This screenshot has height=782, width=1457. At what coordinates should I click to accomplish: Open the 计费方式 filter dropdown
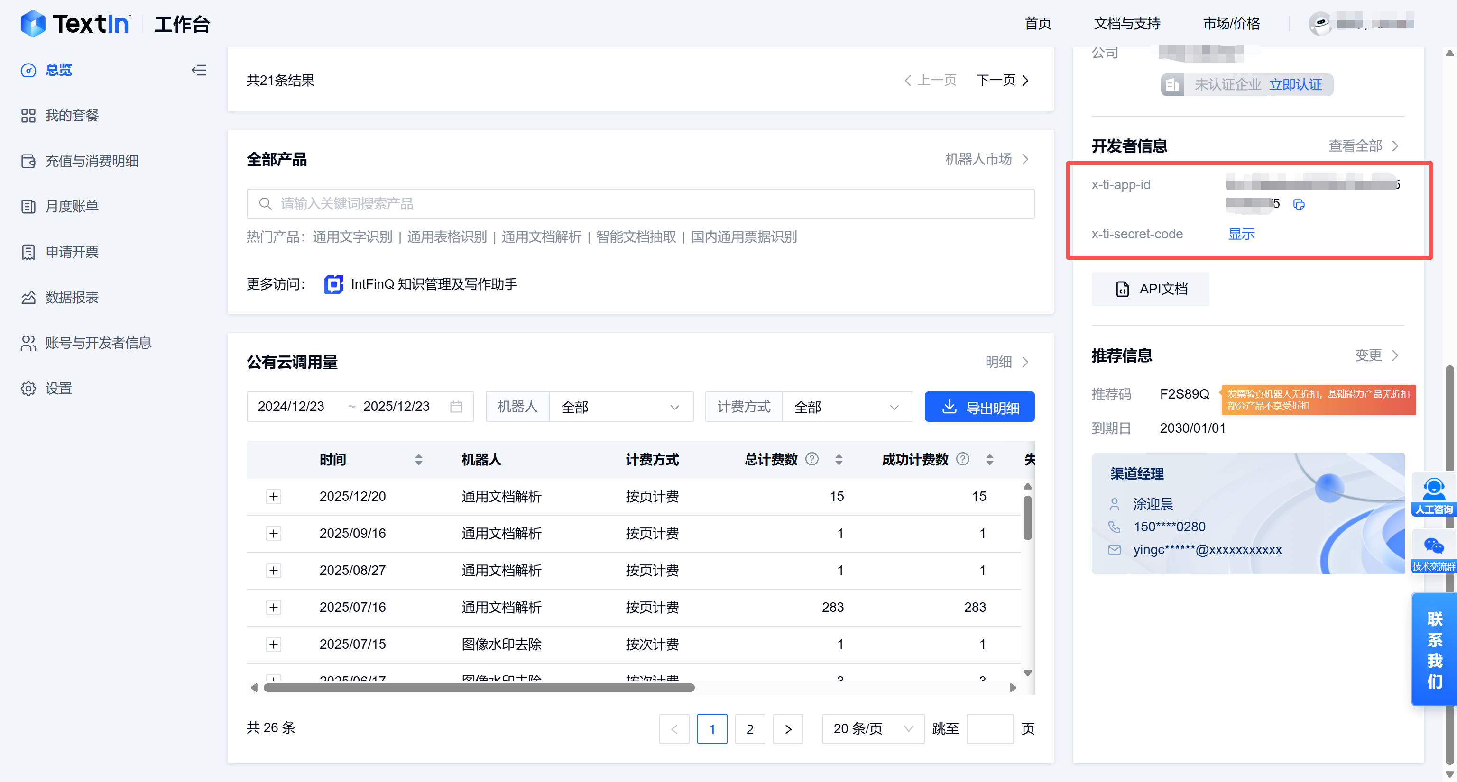tap(847, 407)
